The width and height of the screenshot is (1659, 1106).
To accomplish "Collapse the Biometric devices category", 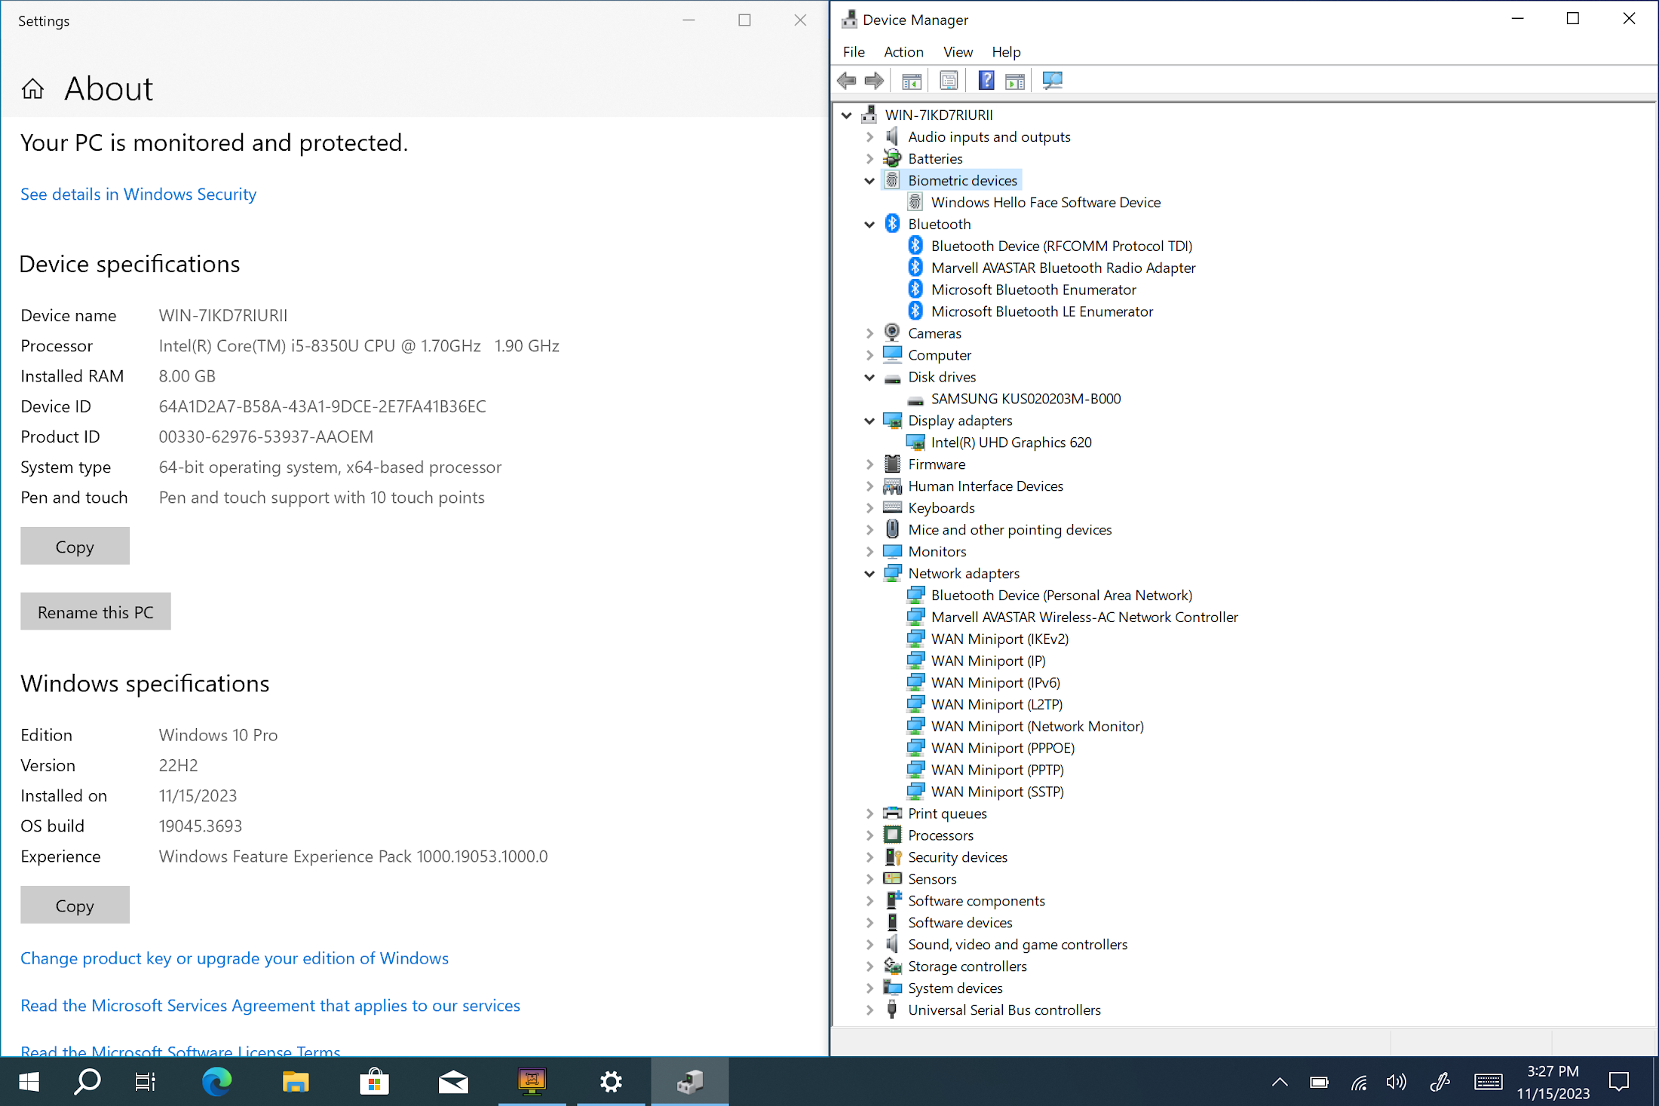I will [869, 181].
